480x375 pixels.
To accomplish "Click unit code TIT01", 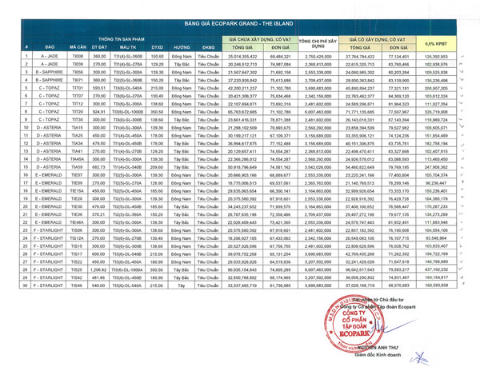I will pos(78,88).
